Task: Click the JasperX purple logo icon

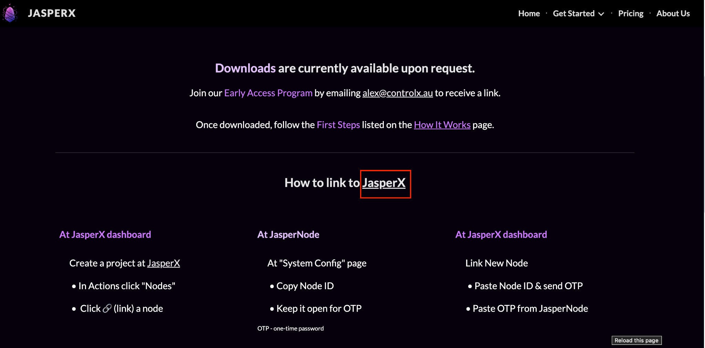Action: (10, 13)
